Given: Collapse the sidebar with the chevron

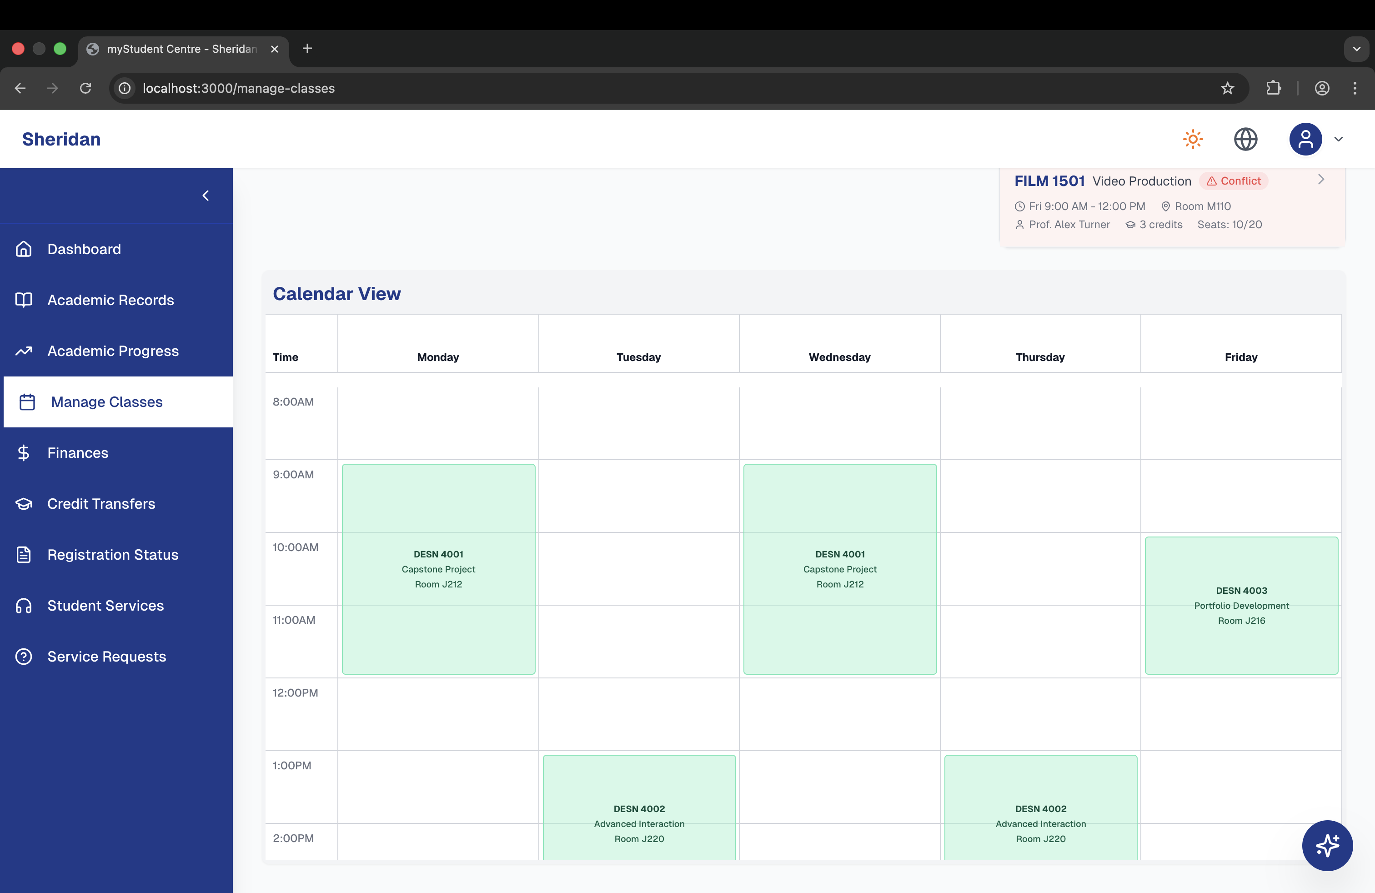Looking at the screenshot, I should (206, 196).
